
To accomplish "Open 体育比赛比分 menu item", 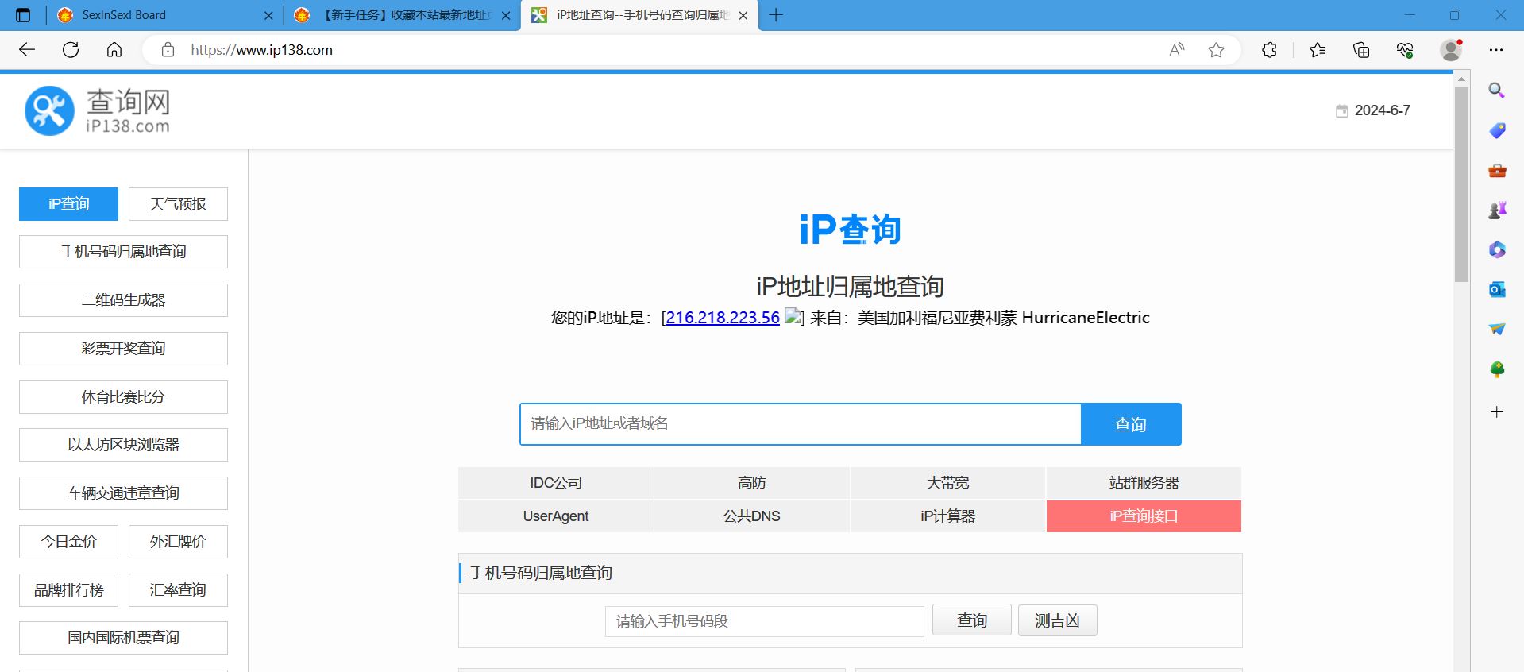I will 123,397.
